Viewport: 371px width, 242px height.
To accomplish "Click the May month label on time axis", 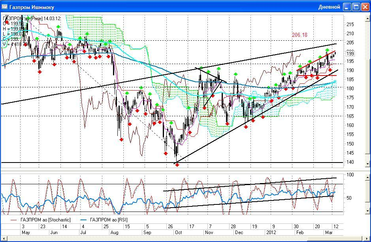I will [26, 233].
